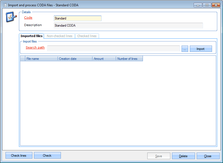
Task: Click the disabled Save button
Action: (x=159, y=156)
